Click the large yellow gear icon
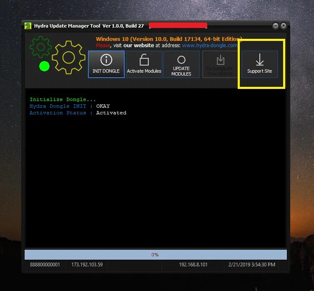The width and height of the screenshot is (314, 291). point(68,58)
